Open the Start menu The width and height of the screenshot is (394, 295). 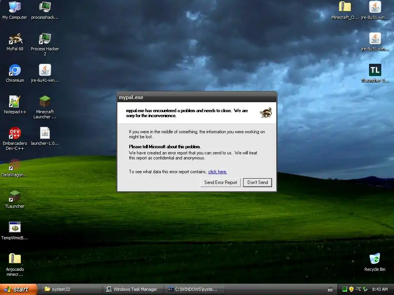point(18,289)
